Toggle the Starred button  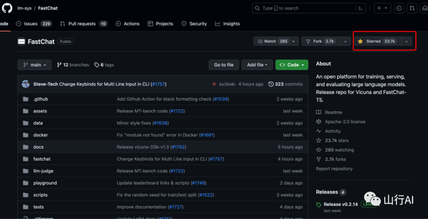(x=377, y=41)
